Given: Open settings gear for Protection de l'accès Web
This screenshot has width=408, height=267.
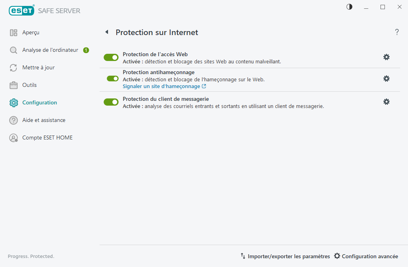Looking at the screenshot, I should coord(386,57).
